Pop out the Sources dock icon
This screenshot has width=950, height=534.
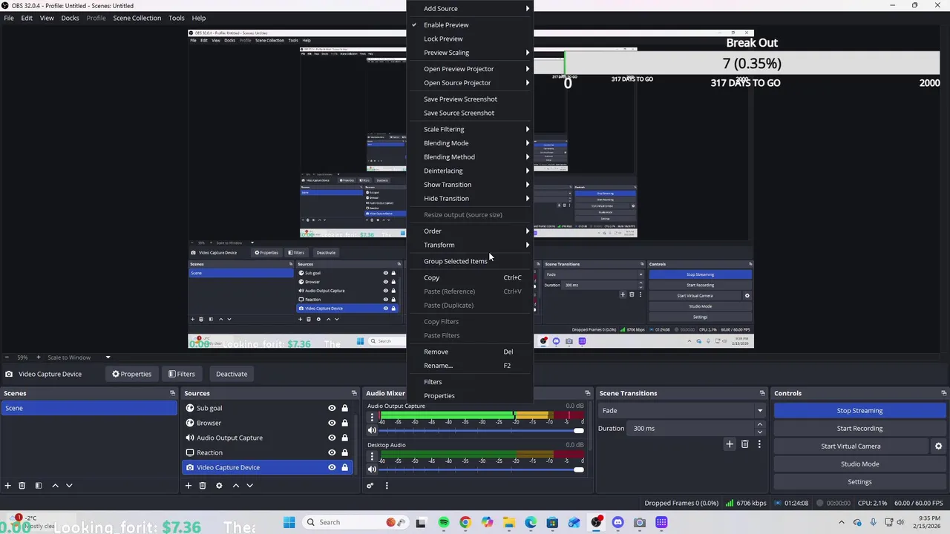354,393
